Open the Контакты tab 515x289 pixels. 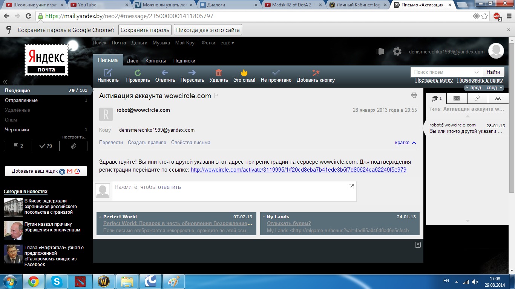[x=155, y=61]
